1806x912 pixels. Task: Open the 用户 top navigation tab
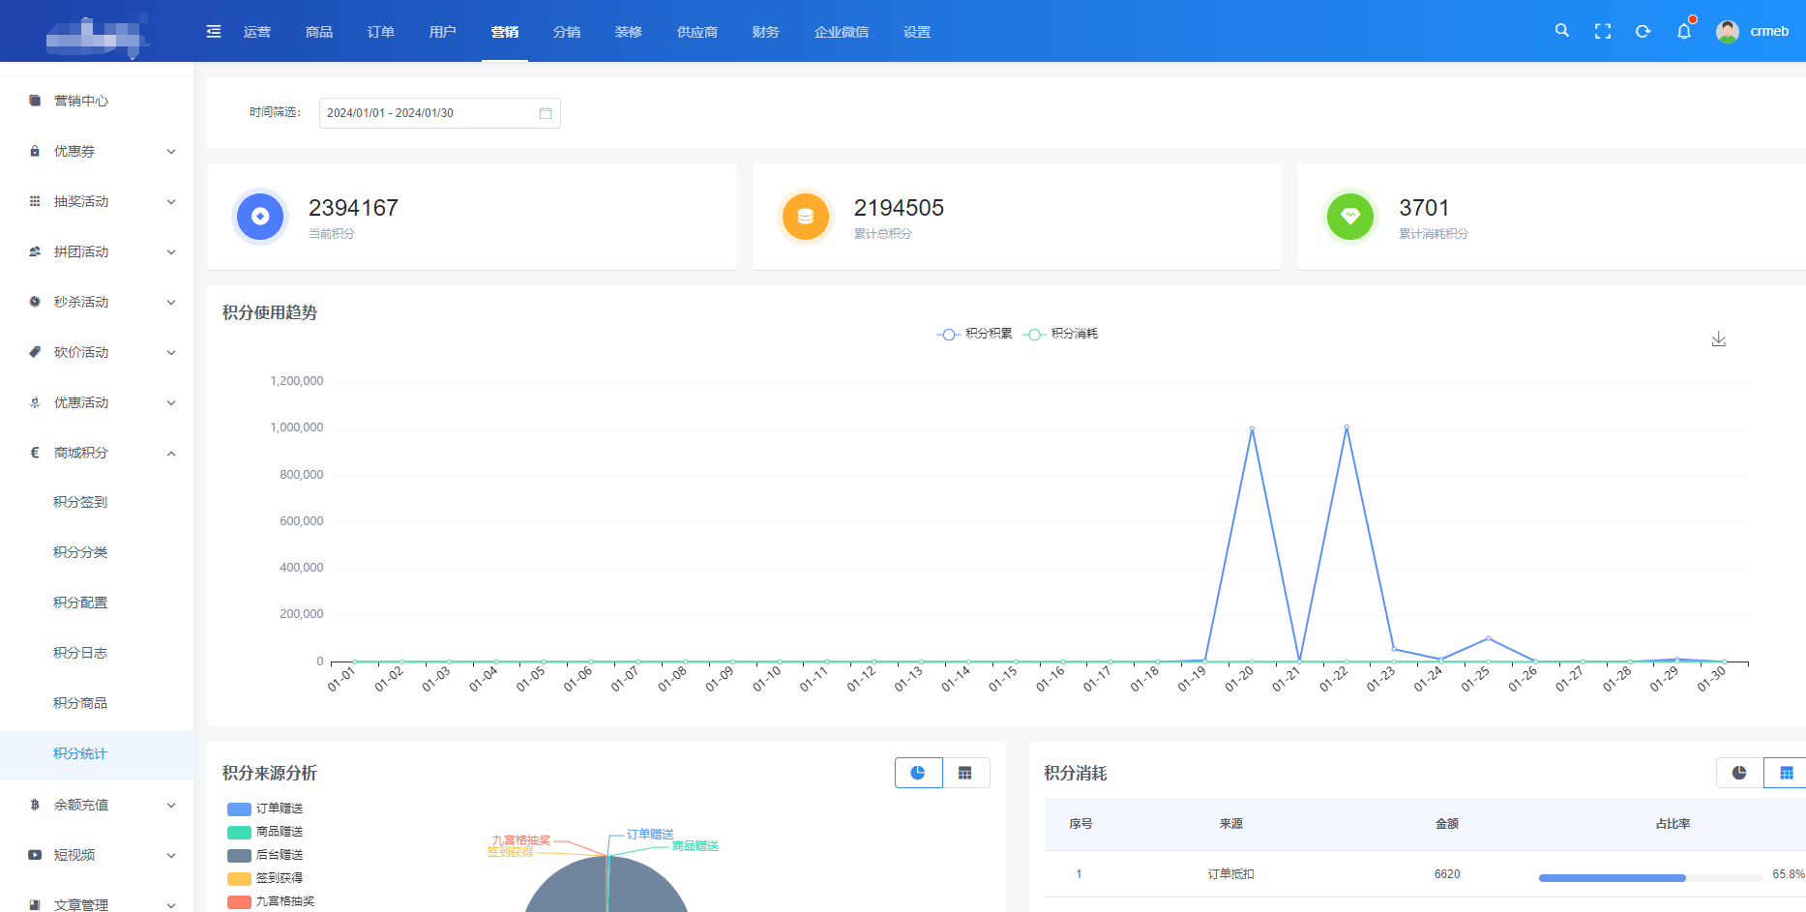pyautogui.click(x=443, y=32)
